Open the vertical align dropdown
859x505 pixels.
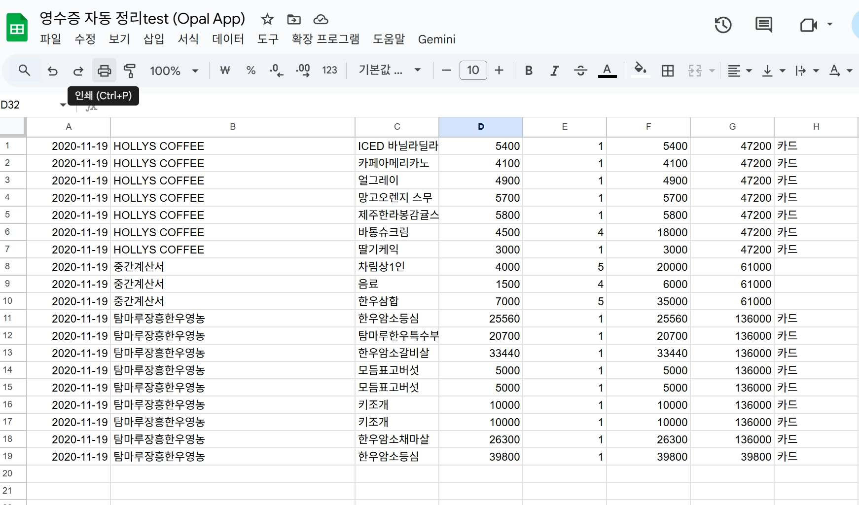[773, 71]
